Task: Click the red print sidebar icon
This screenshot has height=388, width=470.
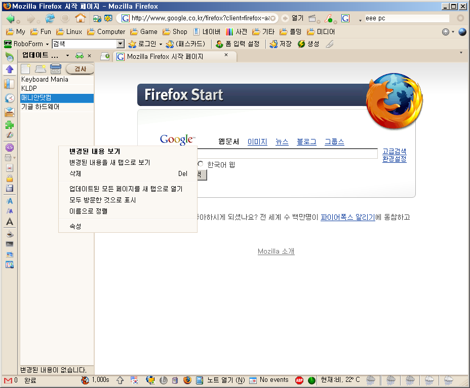Action: [x=10, y=168]
